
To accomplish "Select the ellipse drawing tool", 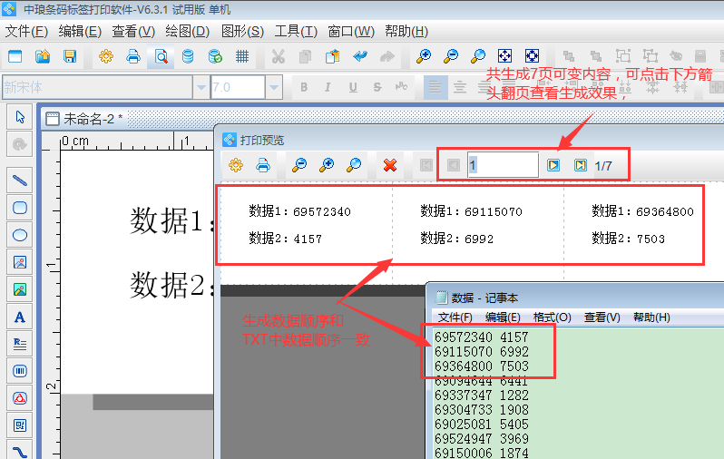I will point(20,234).
